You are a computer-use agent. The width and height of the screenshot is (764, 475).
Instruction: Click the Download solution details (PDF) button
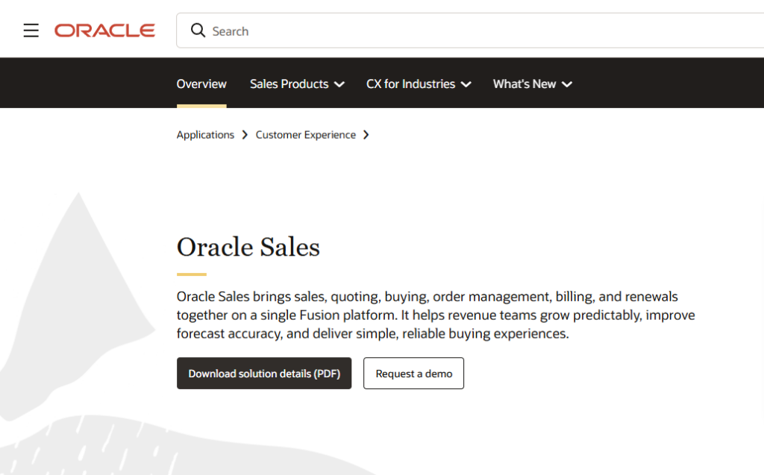click(x=264, y=373)
